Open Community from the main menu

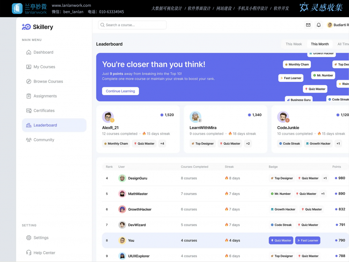[x=44, y=140]
